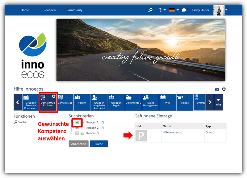This screenshot has width=247, height=178.
Task: Open the Hilfe innoecos result link
Action: tap(172, 132)
